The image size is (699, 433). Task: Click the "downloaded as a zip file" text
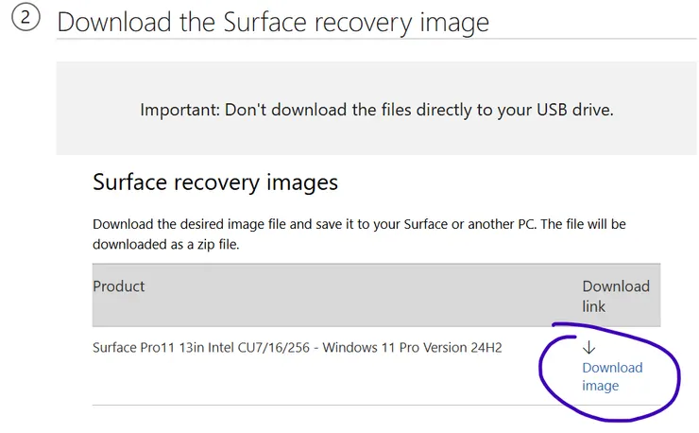click(x=165, y=243)
